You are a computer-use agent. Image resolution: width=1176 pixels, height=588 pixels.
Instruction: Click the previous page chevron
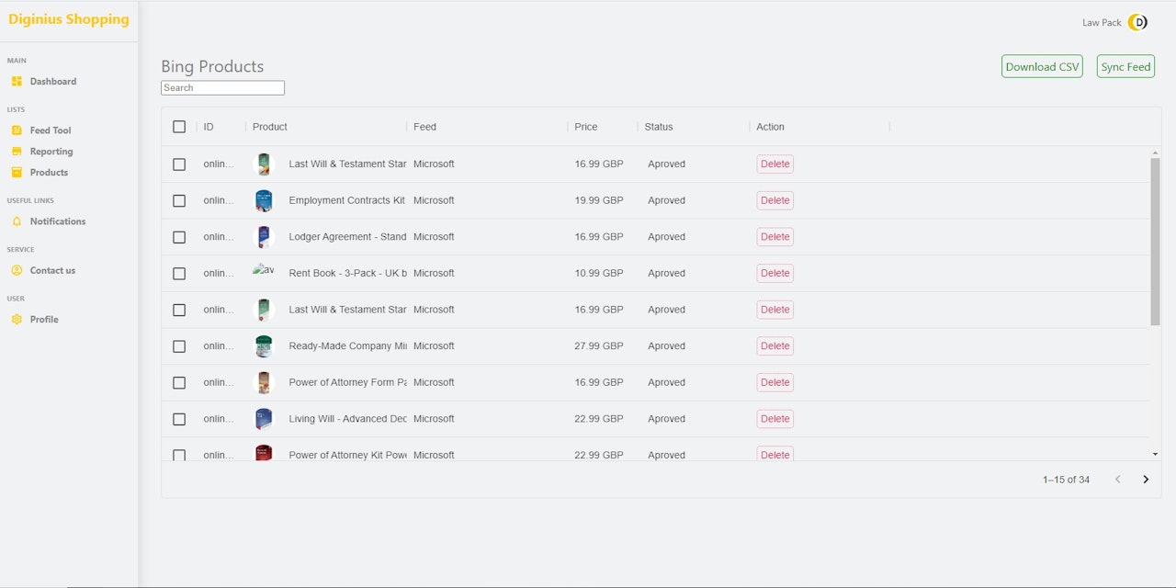1118,480
